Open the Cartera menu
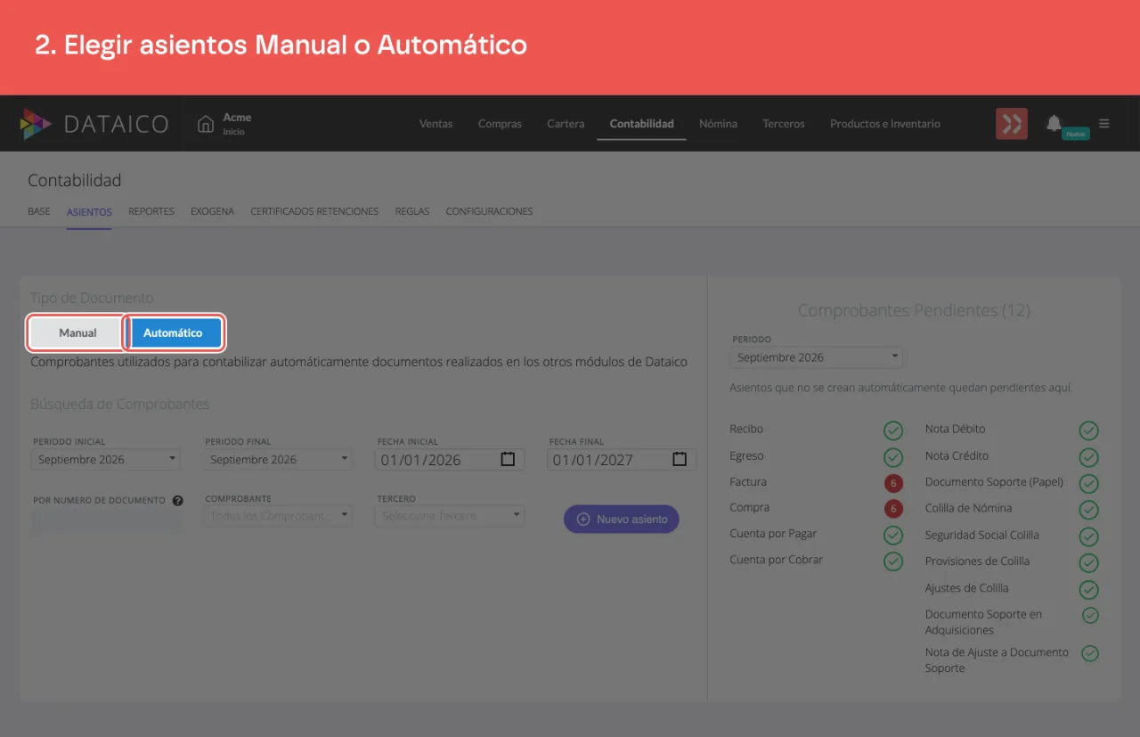Viewport: 1140px width, 737px height. [566, 124]
